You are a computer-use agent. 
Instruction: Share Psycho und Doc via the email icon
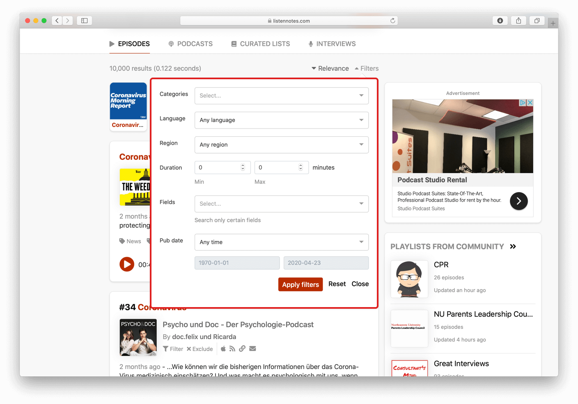click(x=252, y=349)
